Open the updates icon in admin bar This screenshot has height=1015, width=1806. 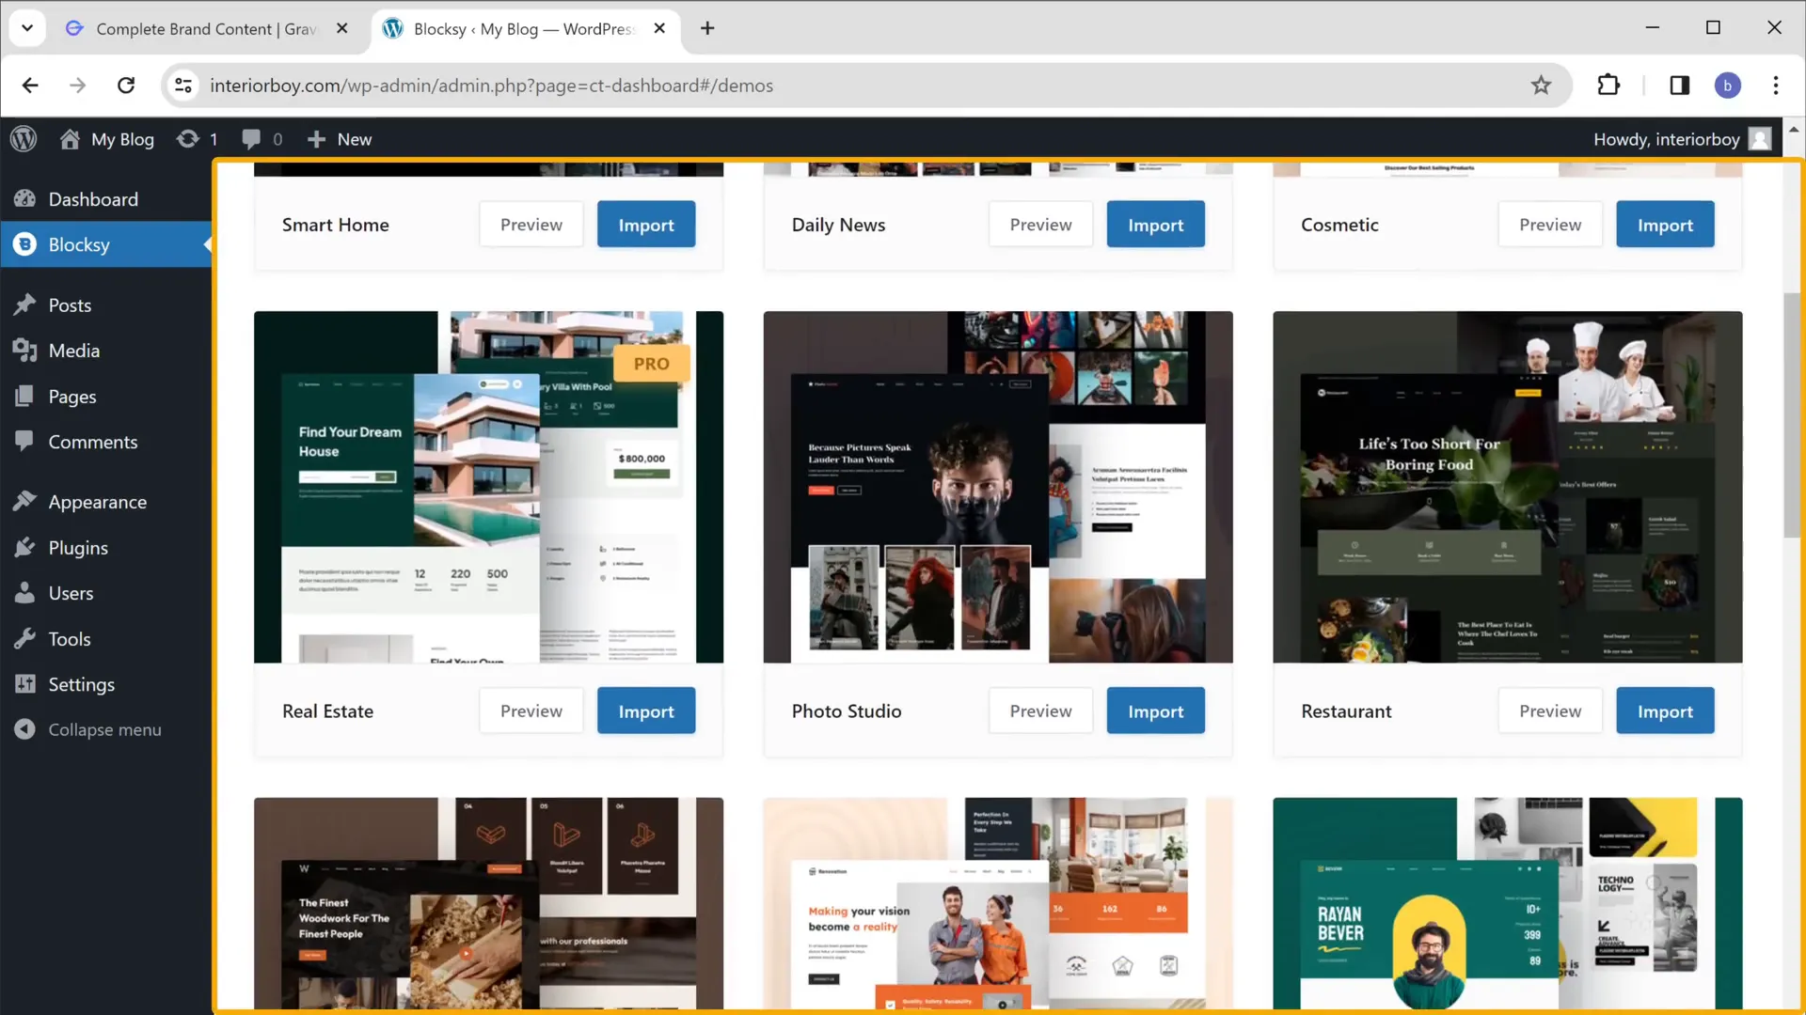click(x=188, y=139)
